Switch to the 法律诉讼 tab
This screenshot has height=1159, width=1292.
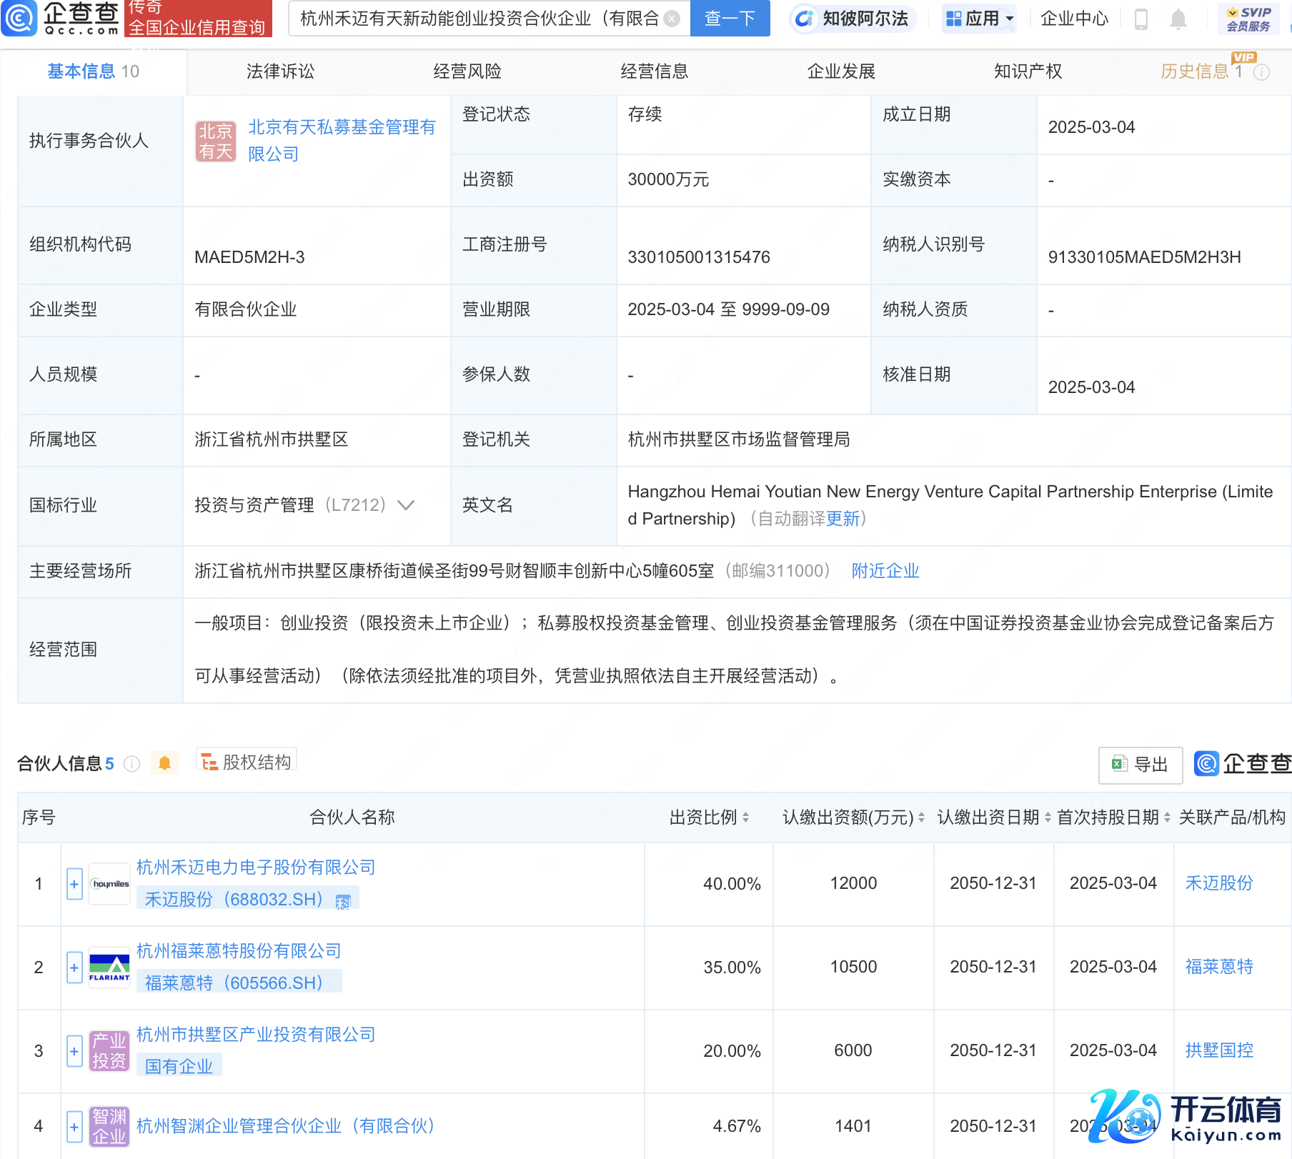(x=280, y=71)
